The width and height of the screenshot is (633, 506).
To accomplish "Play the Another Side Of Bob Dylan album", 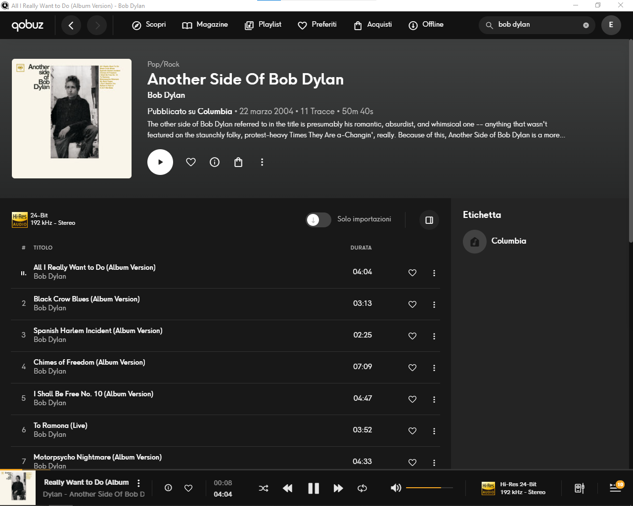I will tap(160, 162).
